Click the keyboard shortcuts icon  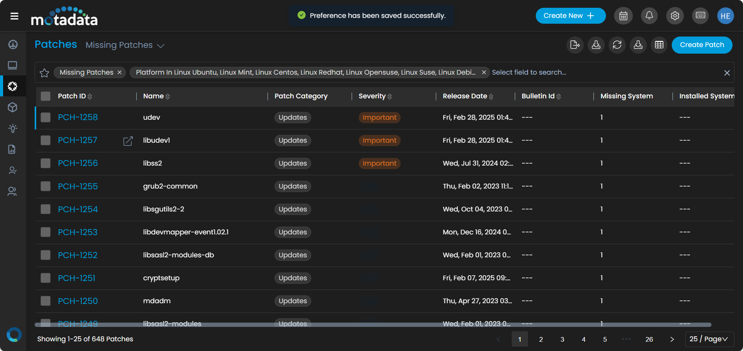click(x=700, y=16)
